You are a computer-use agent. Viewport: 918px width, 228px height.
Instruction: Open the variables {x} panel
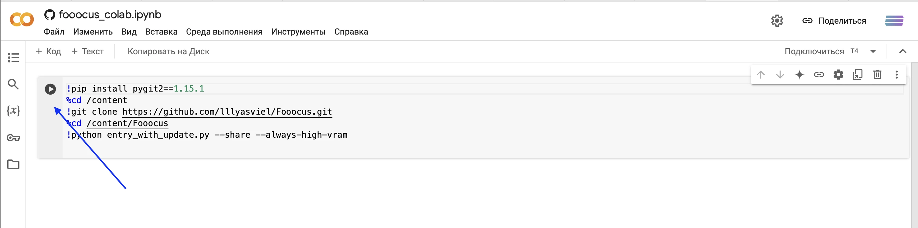(13, 111)
